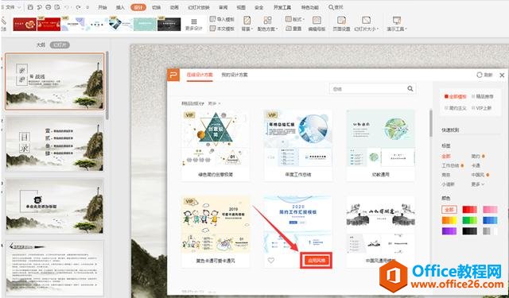Toggle the 简约 tag filter
509x298 pixels.
pos(476,157)
